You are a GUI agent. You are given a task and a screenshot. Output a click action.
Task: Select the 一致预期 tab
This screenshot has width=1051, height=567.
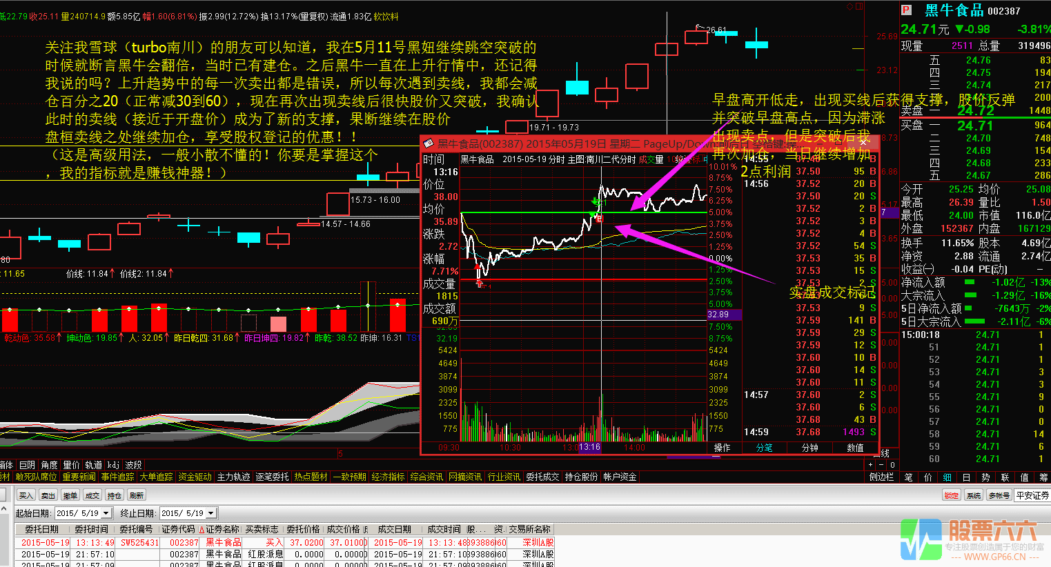[350, 477]
